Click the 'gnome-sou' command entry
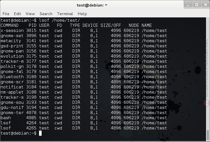Viewport: 210px width, 142px height. click(12, 102)
